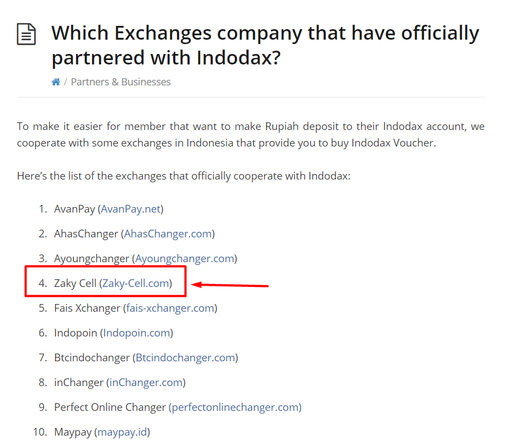The height and width of the screenshot is (445, 506).
Task: Click the inChanger.com link
Action: tap(146, 382)
